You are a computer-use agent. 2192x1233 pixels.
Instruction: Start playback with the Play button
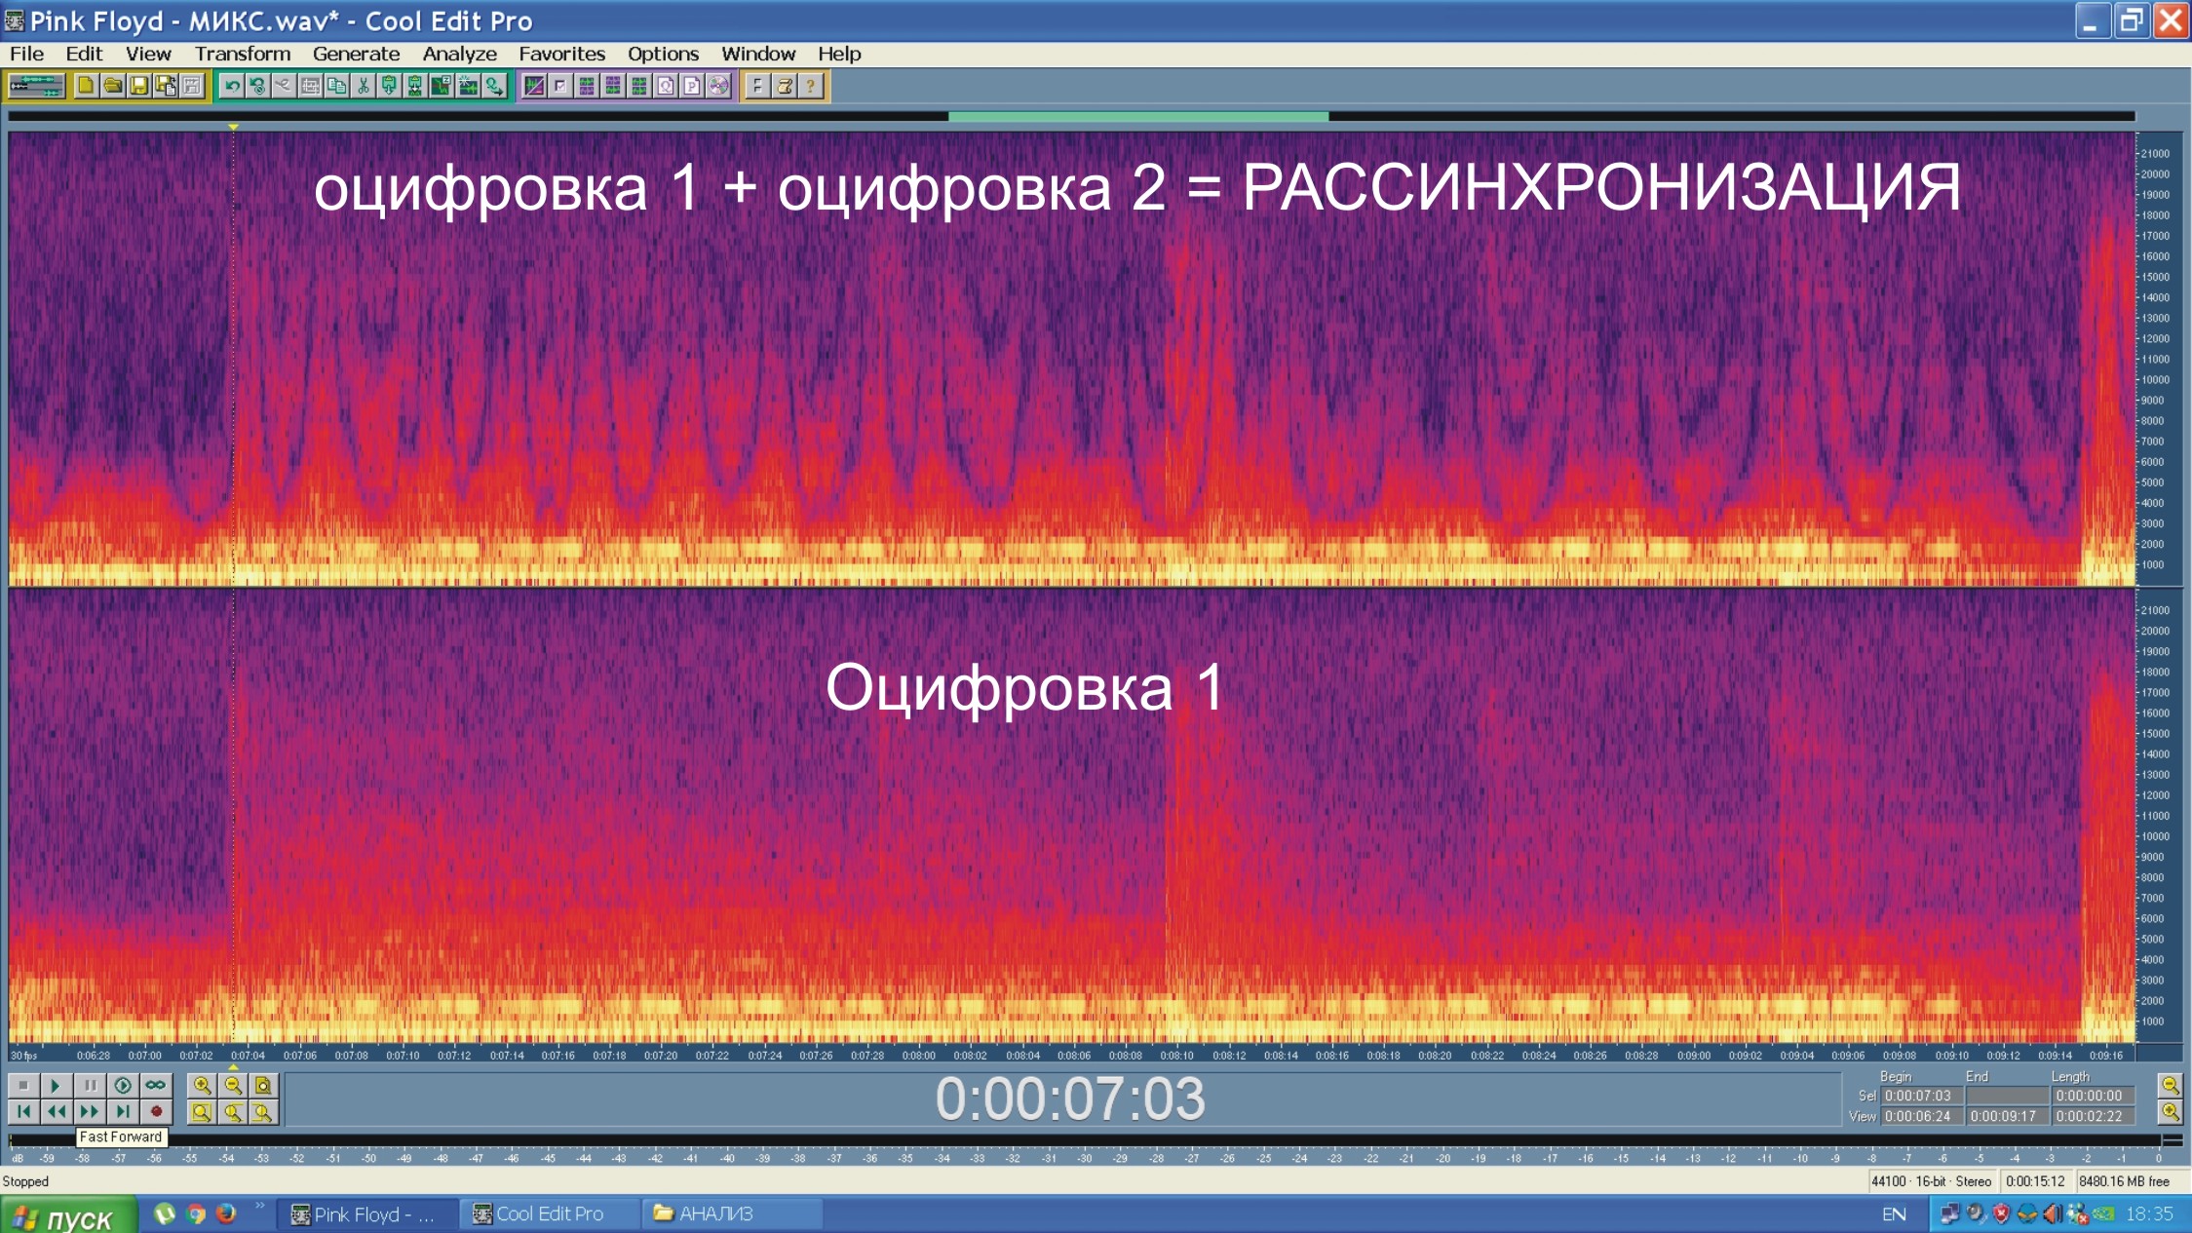[x=56, y=1085]
